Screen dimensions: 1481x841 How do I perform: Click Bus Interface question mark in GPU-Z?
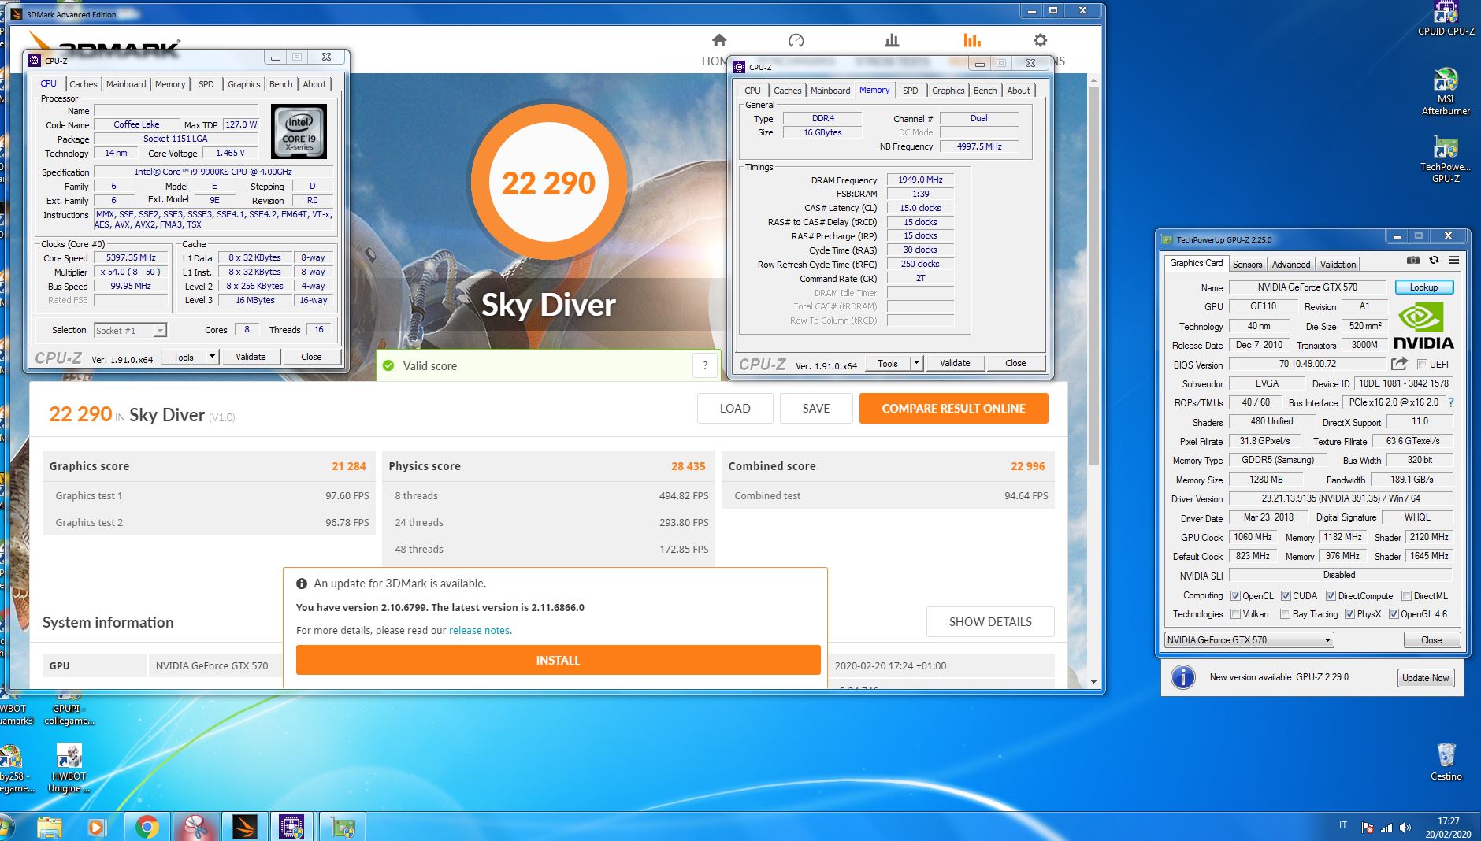tap(1451, 402)
